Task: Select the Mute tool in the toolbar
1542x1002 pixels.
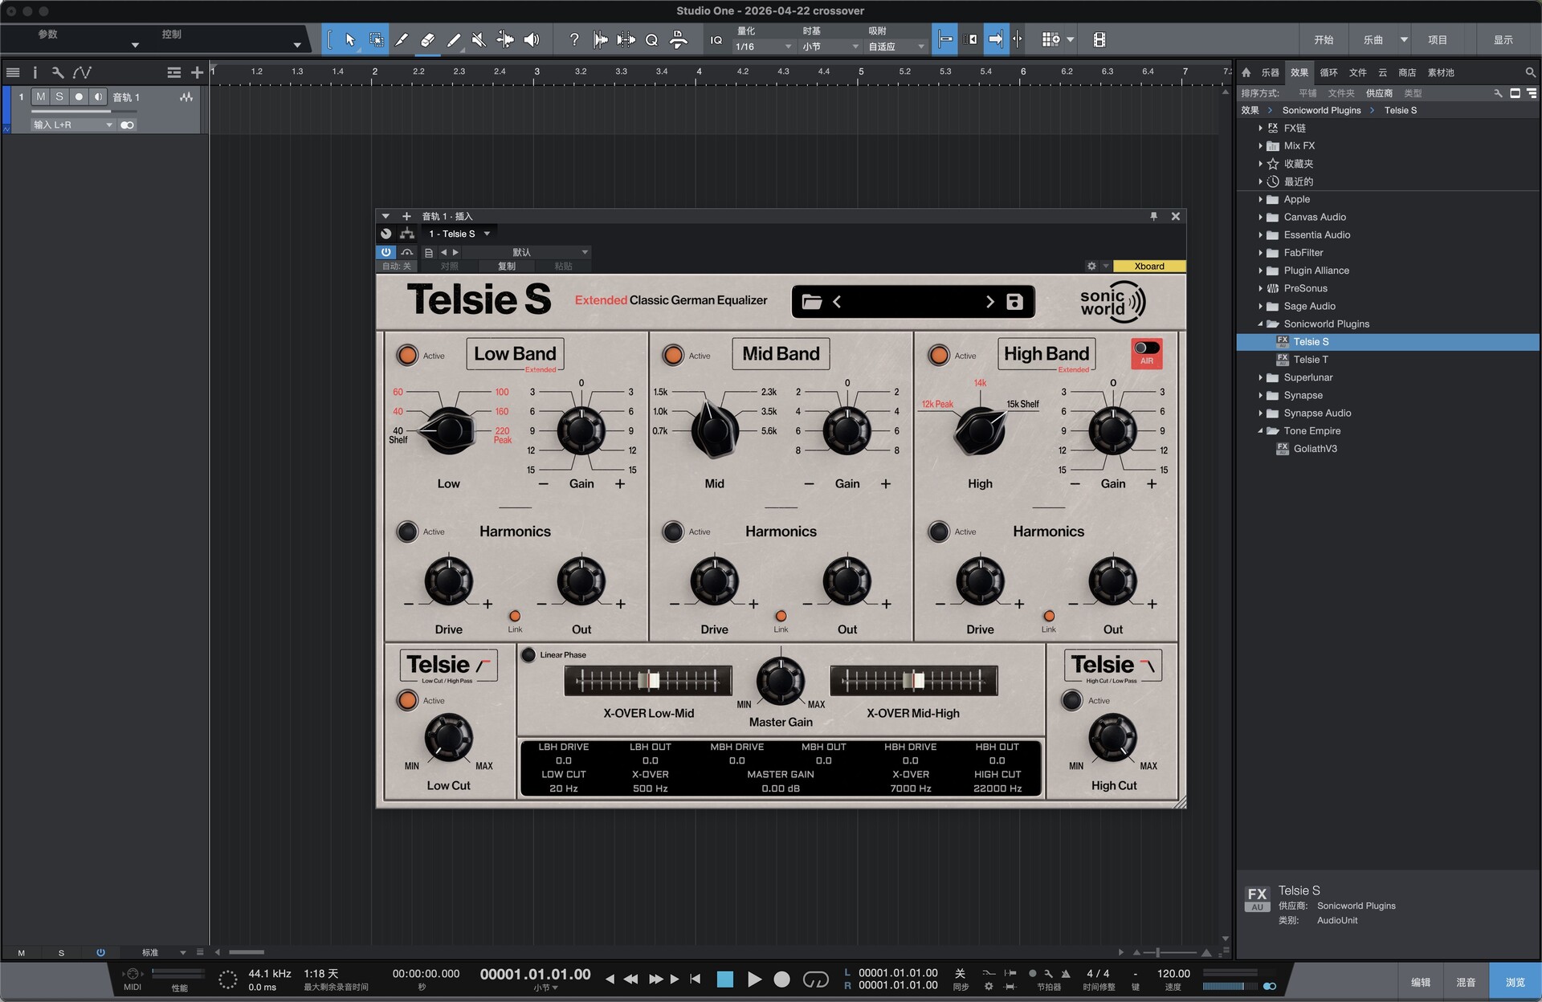Action: coord(479,39)
